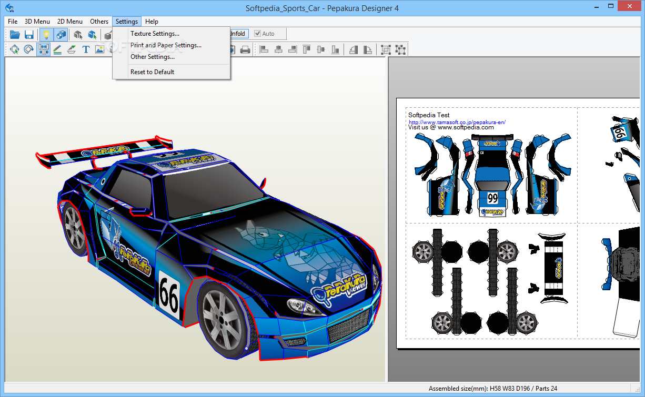The height and width of the screenshot is (397, 645).
Task: Open the 3D Menu
Action: tap(37, 22)
